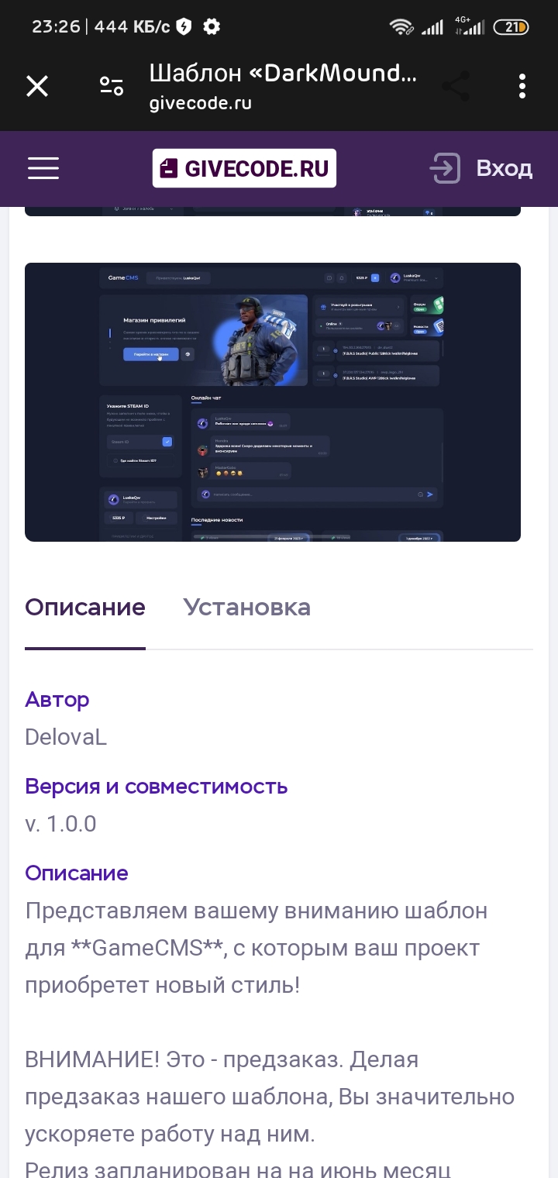Viewport: 558px width, 1178px height.
Task: Tap author name DelovaL
Action: tap(66, 736)
